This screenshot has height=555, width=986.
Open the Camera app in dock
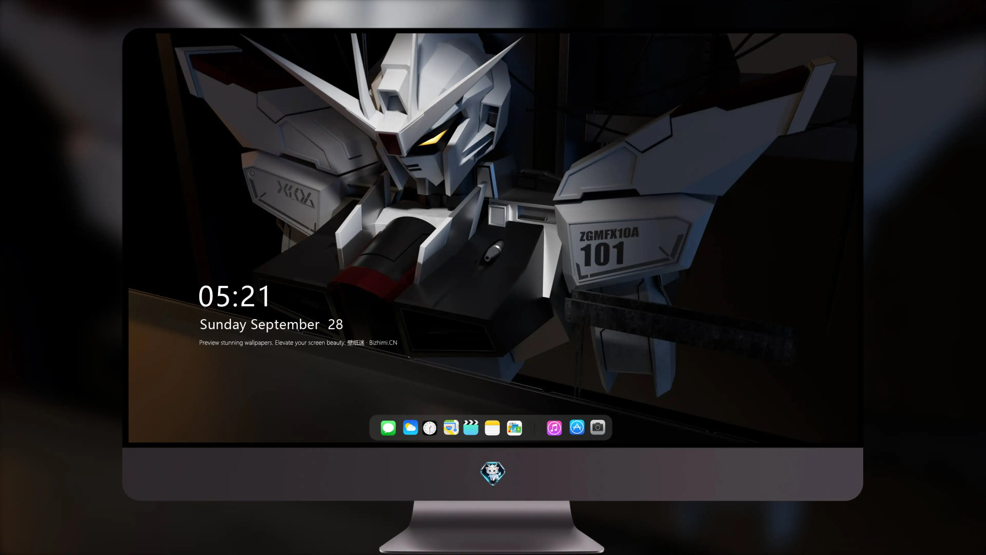(598, 427)
